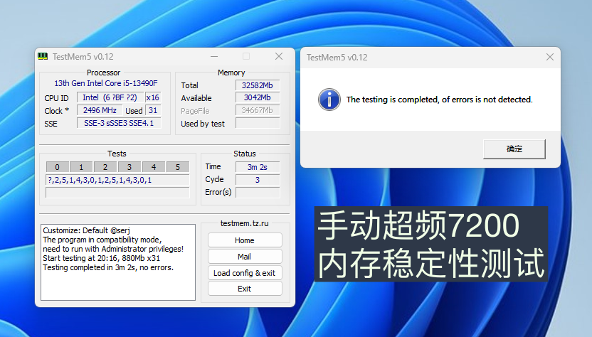Click the blue information icon in the dialog
592x337 pixels.
[x=329, y=100]
